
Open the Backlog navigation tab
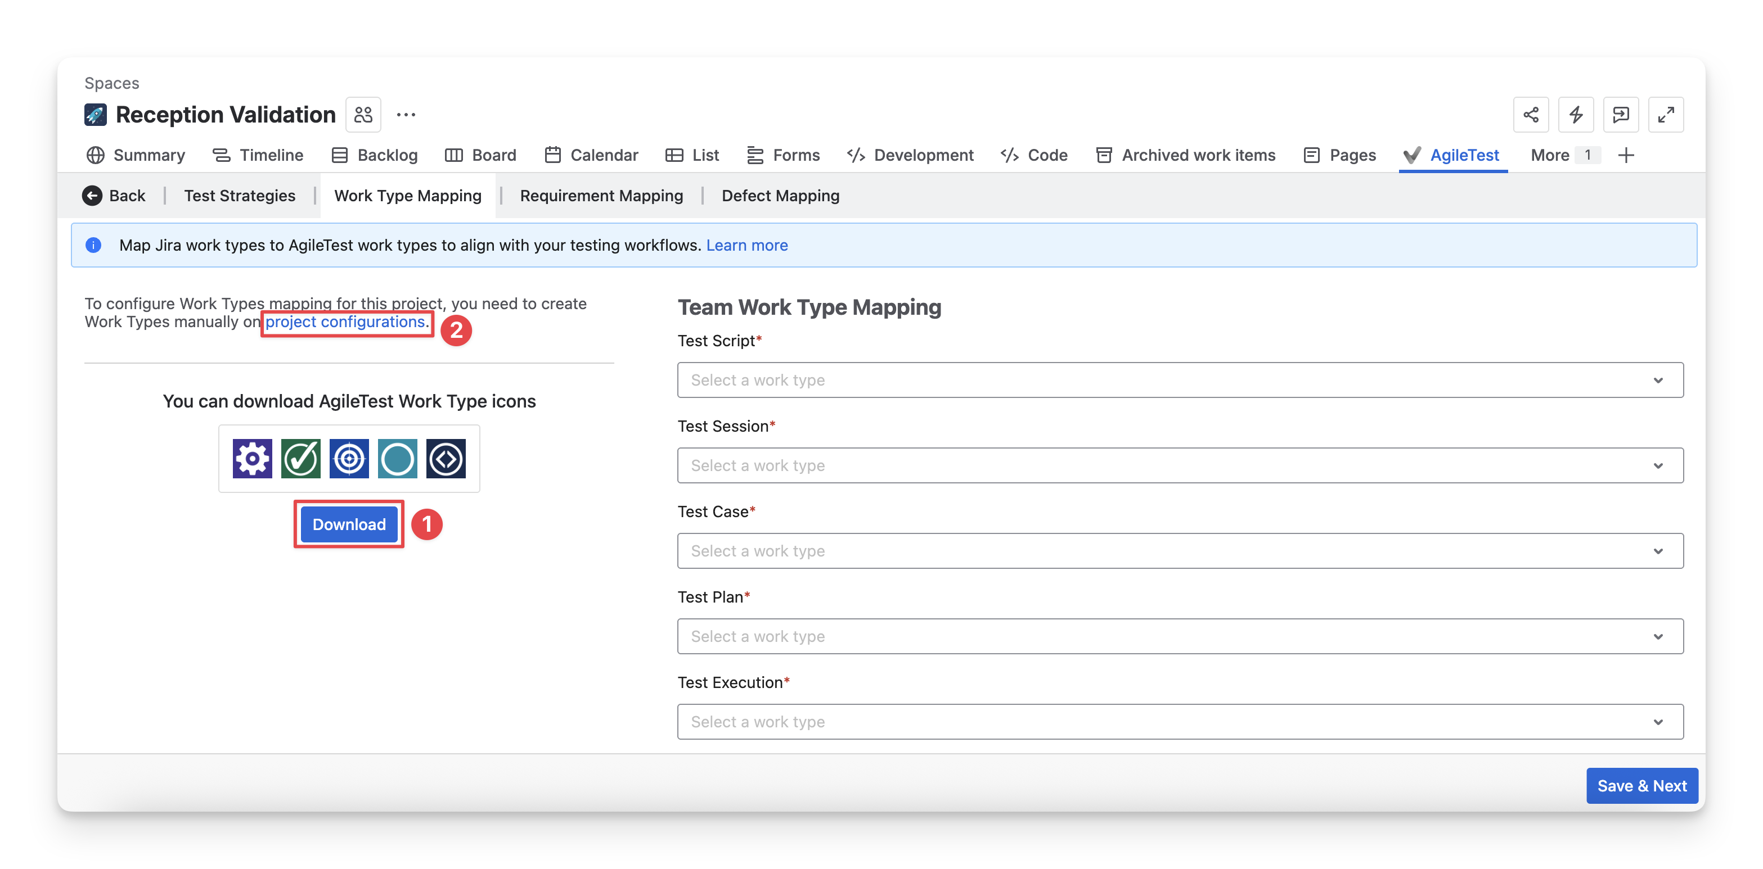[375, 155]
